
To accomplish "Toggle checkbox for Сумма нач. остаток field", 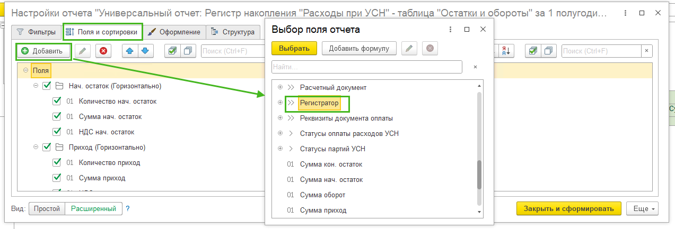I will 57,116.
